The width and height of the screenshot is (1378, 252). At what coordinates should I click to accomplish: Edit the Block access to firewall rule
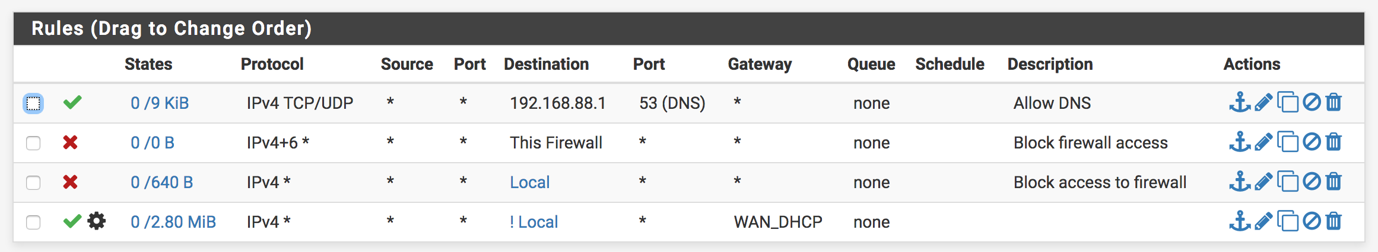pyautogui.click(x=1263, y=182)
